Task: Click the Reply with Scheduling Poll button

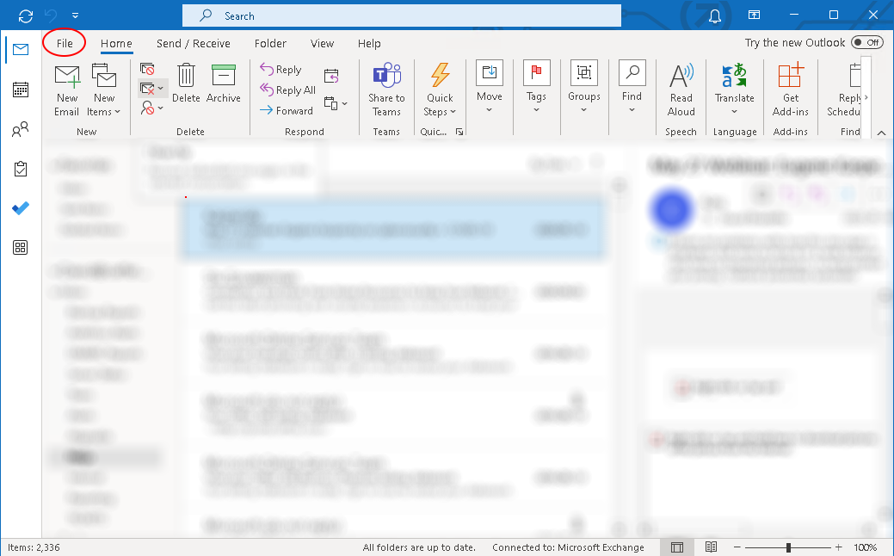Action: [x=844, y=90]
